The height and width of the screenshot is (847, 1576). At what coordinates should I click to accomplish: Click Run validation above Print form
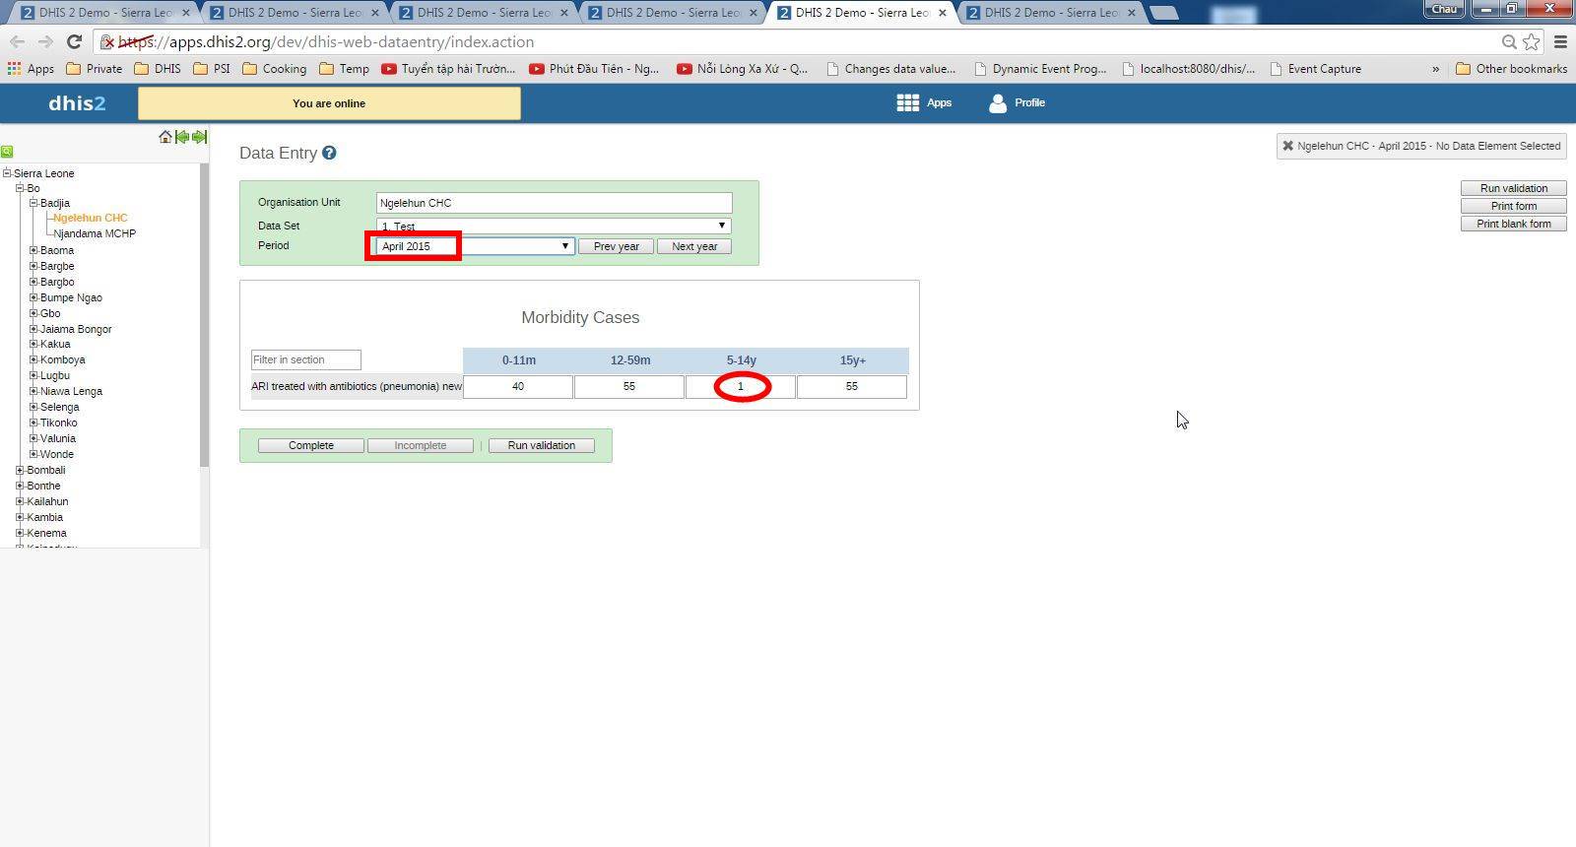1514,188
